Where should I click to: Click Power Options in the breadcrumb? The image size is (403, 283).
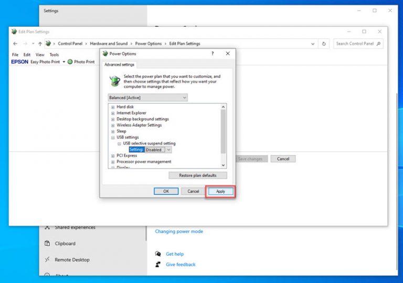[x=149, y=44]
